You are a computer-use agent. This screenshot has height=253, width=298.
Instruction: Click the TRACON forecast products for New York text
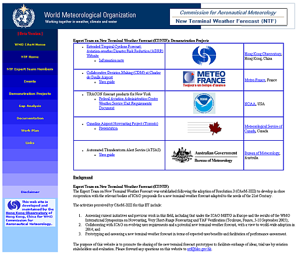point(119,94)
